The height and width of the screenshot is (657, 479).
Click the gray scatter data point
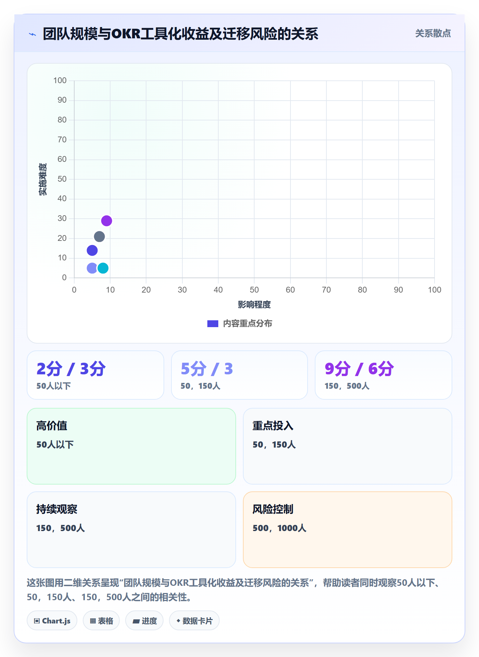point(99,236)
